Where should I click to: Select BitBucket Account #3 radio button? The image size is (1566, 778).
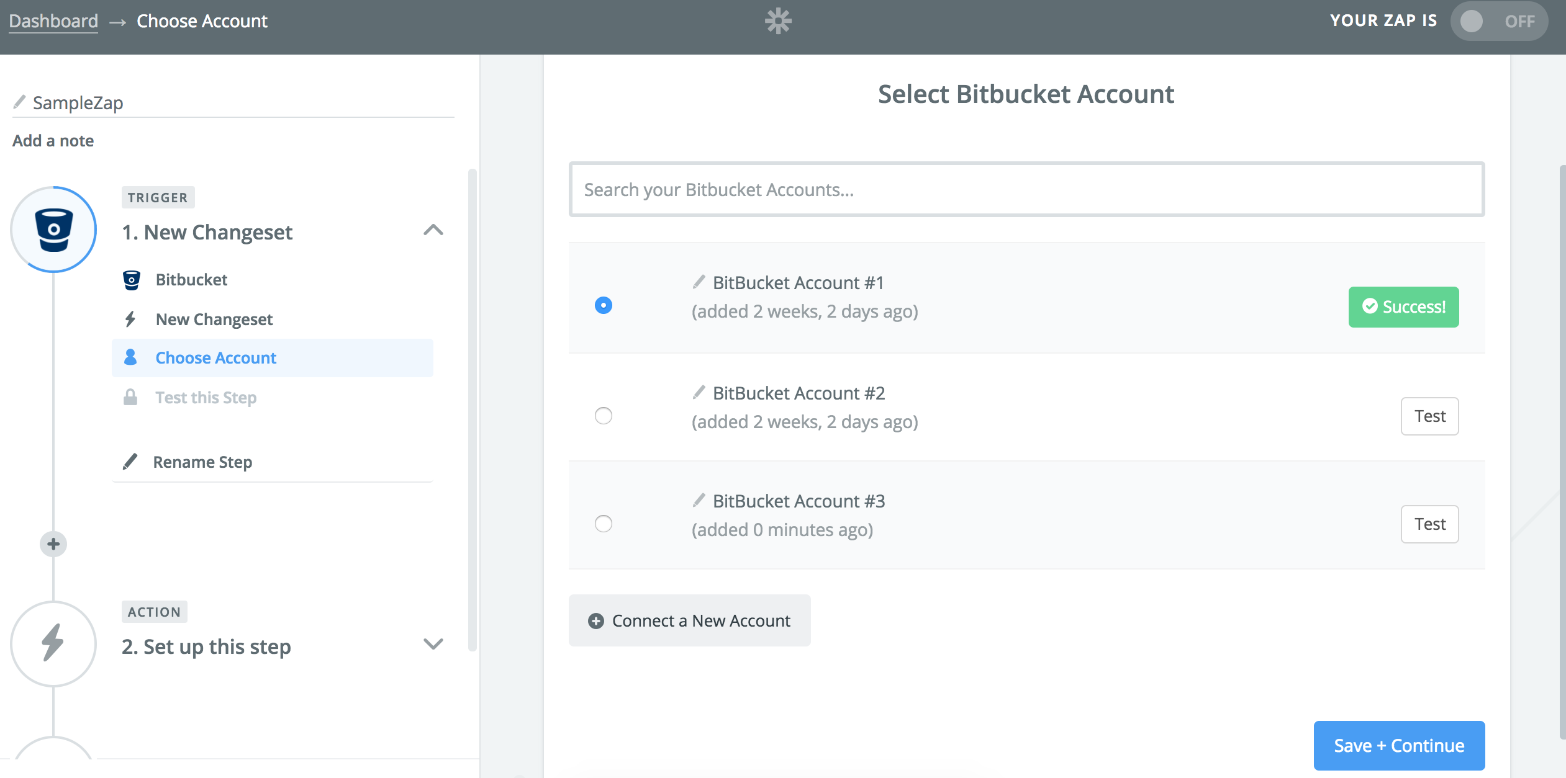[x=604, y=524]
